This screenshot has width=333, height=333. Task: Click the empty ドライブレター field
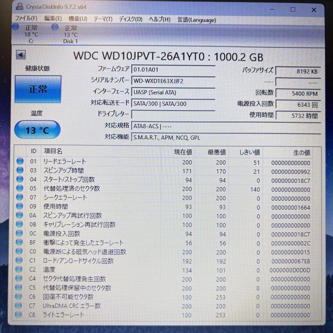[x=173, y=115]
